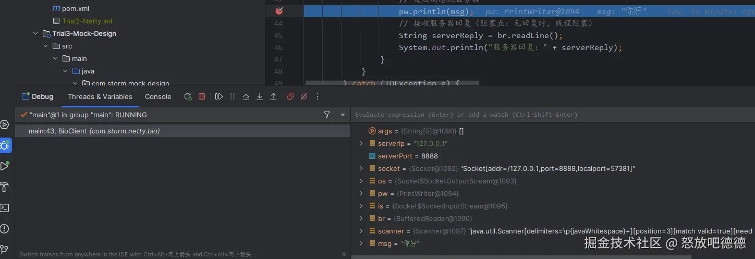Click the System.out.println line 46

tap(510, 47)
